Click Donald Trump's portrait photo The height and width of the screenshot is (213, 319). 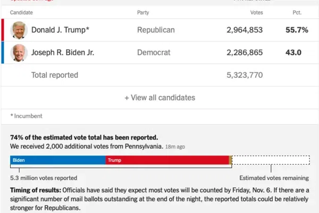click(20, 30)
